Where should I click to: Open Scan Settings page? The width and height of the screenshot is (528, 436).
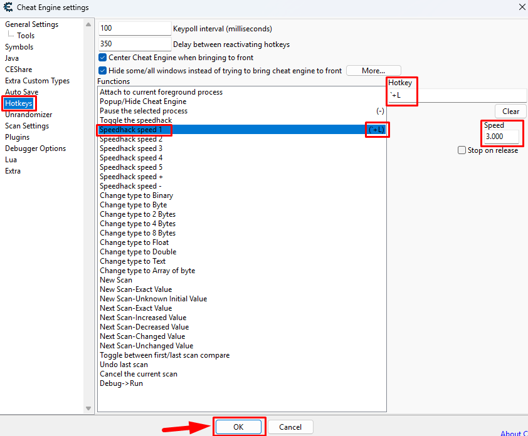click(x=27, y=126)
